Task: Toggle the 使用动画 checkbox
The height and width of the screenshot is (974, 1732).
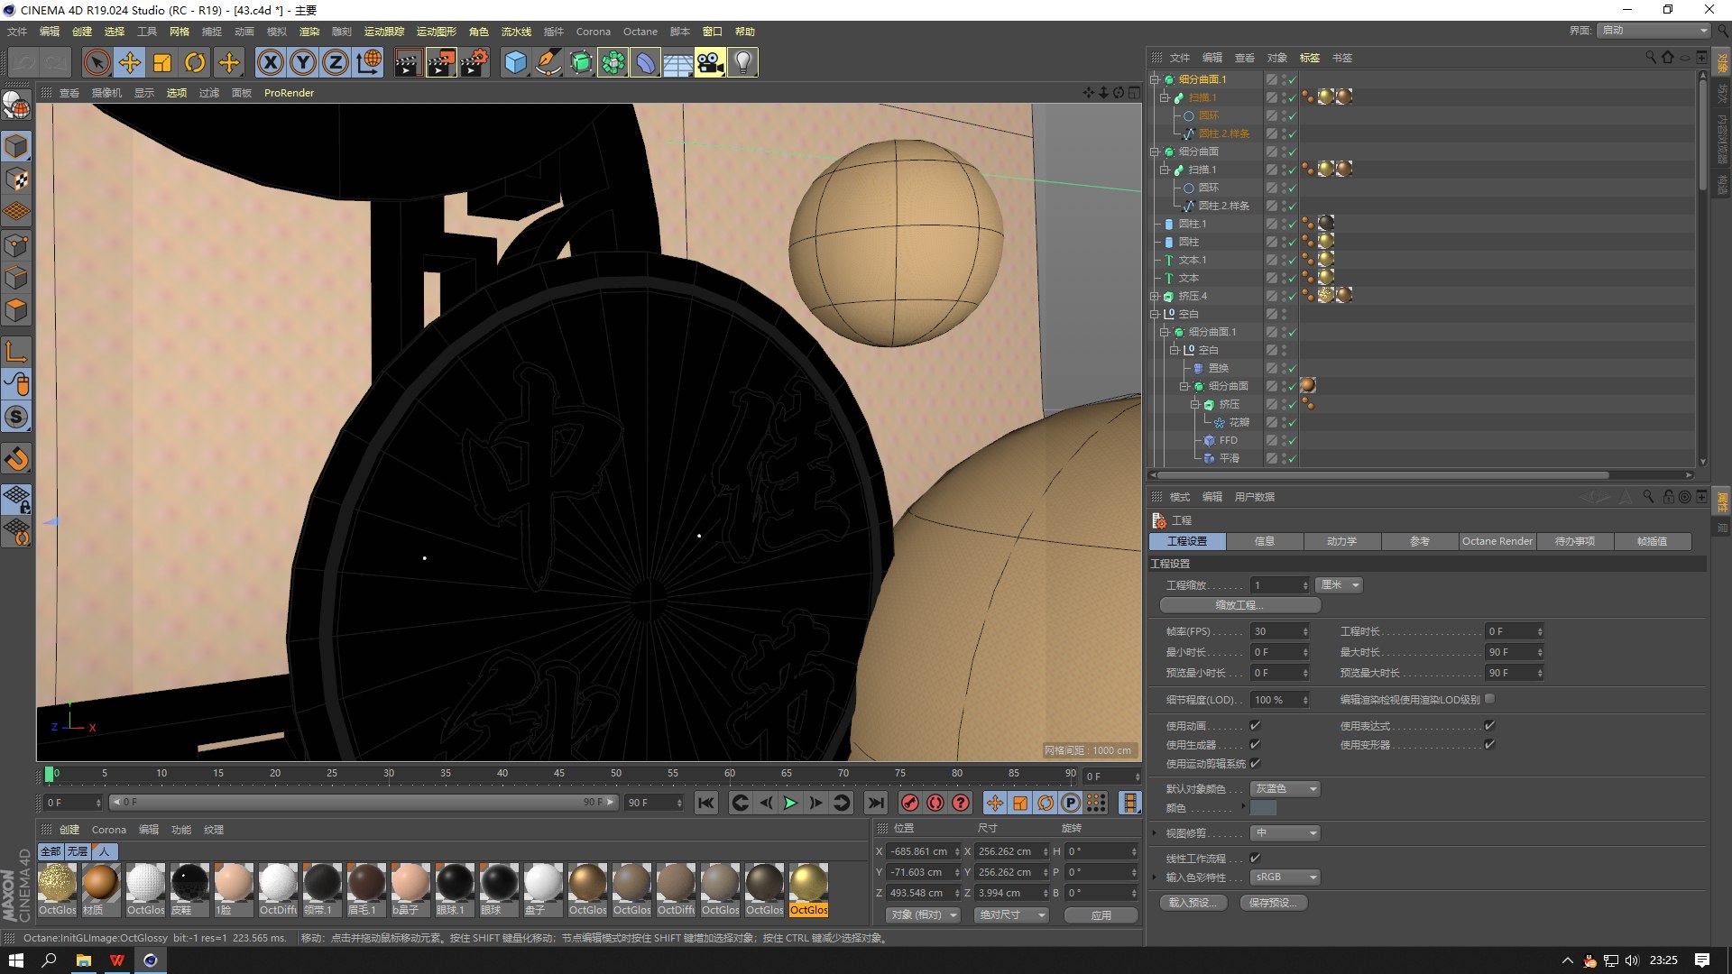Action: (x=1255, y=725)
